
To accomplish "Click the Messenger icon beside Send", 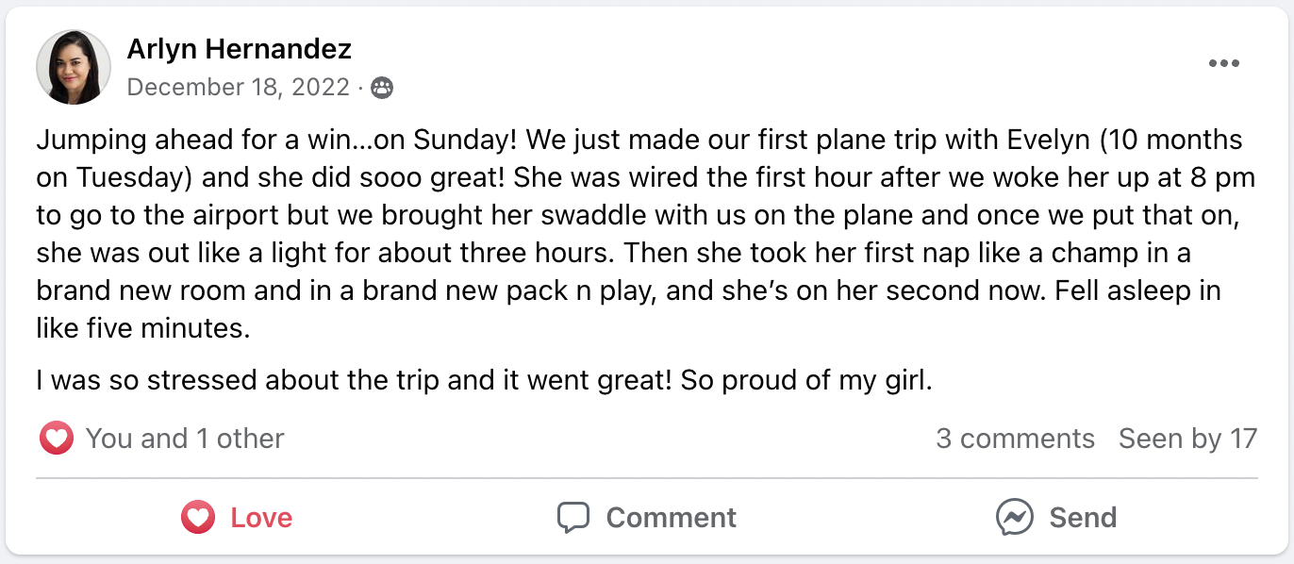I will point(1014,518).
